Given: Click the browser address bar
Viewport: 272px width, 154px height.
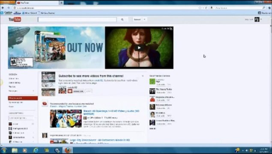Looking at the screenshot, I should (106, 8).
